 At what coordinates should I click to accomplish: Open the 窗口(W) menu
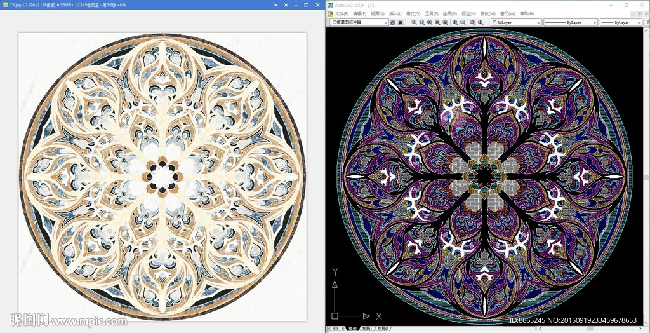507,14
